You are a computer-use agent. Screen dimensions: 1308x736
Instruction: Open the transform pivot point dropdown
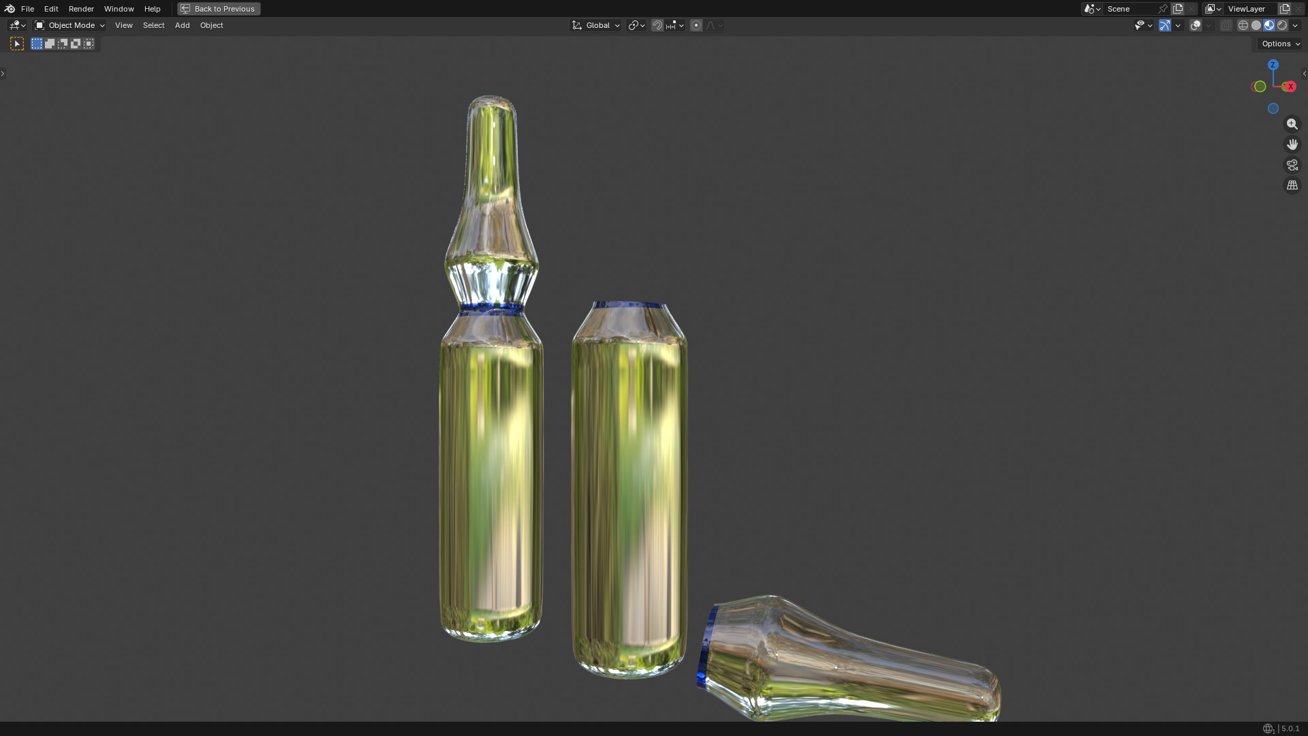pos(636,25)
